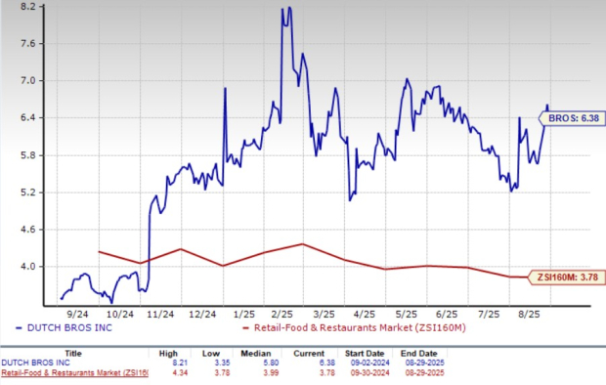Click the 7/25 x-axis label

pos(489,314)
